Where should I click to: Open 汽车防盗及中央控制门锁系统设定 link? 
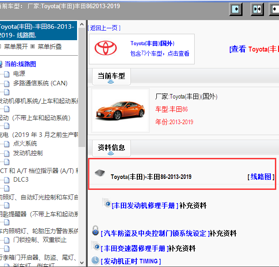click(x=155, y=233)
